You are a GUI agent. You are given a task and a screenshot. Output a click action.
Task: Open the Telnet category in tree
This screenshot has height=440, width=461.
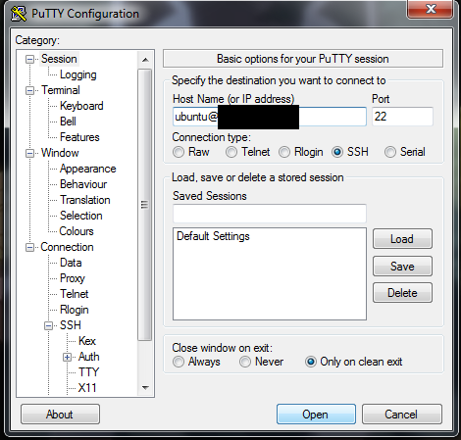pos(75,294)
